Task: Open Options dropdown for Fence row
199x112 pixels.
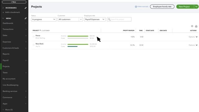Action: point(193,37)
